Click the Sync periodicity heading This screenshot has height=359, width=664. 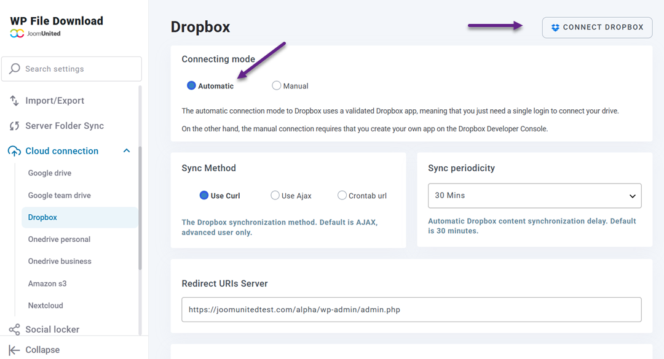point(461,168)
